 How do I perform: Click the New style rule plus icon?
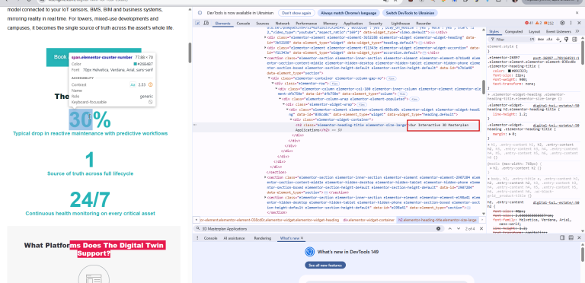[558, 39]
